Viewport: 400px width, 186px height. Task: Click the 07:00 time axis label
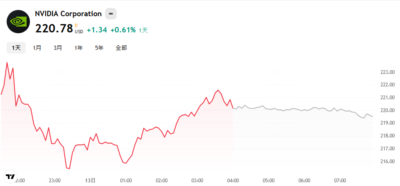point(340,180)
